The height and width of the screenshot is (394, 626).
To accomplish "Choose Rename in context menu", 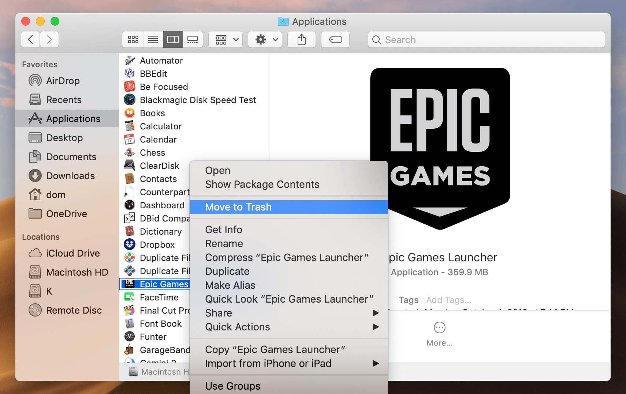I will (x=288, y=244).
